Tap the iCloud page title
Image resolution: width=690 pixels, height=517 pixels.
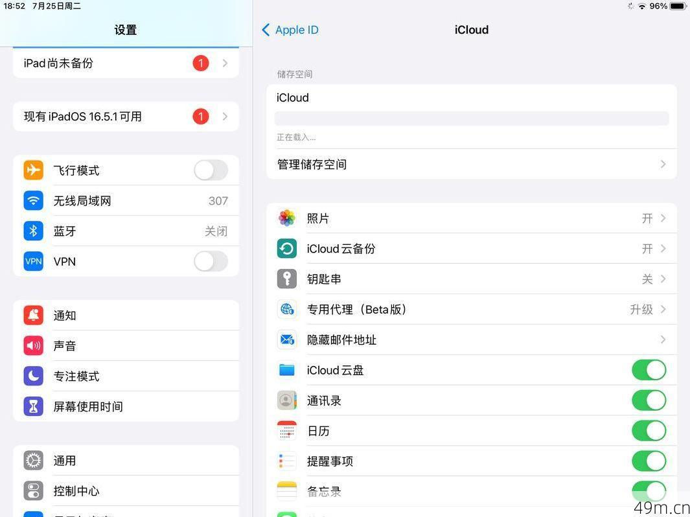point(472,30)
